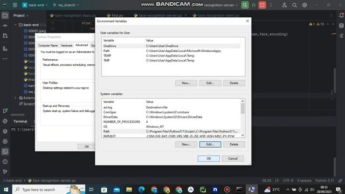
Task: Open Task View on the taskbar
Action: point(91,189)
